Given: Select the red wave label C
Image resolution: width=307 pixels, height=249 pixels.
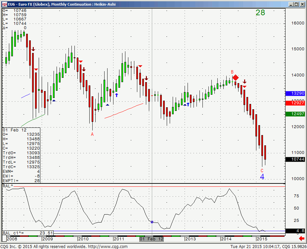Looking at the screenshot, I should click(x=262, y=171).
